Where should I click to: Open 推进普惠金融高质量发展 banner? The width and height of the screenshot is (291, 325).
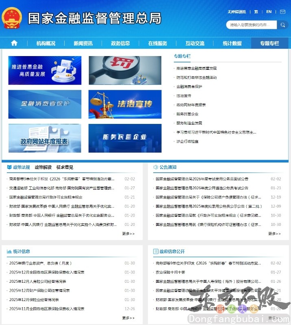click(x=45, y=70)
